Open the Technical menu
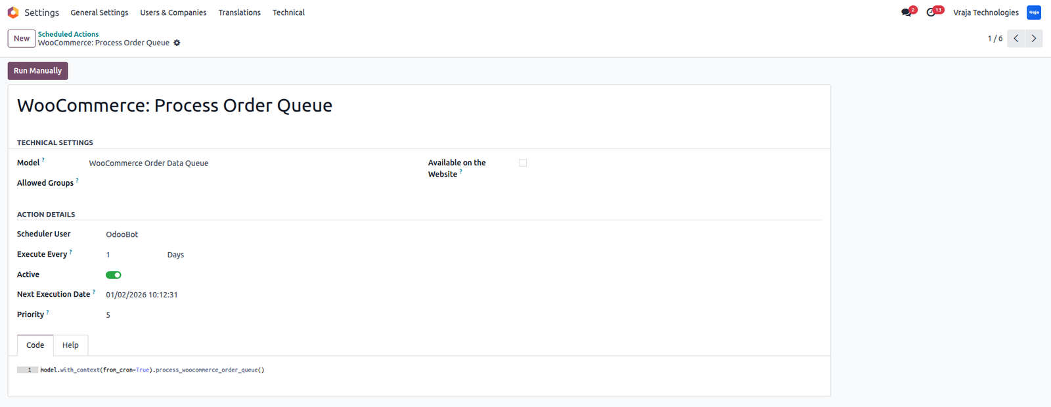1051x407 pixels. point(288,12)
